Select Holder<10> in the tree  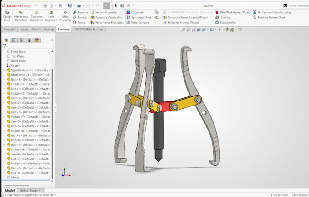29,163
